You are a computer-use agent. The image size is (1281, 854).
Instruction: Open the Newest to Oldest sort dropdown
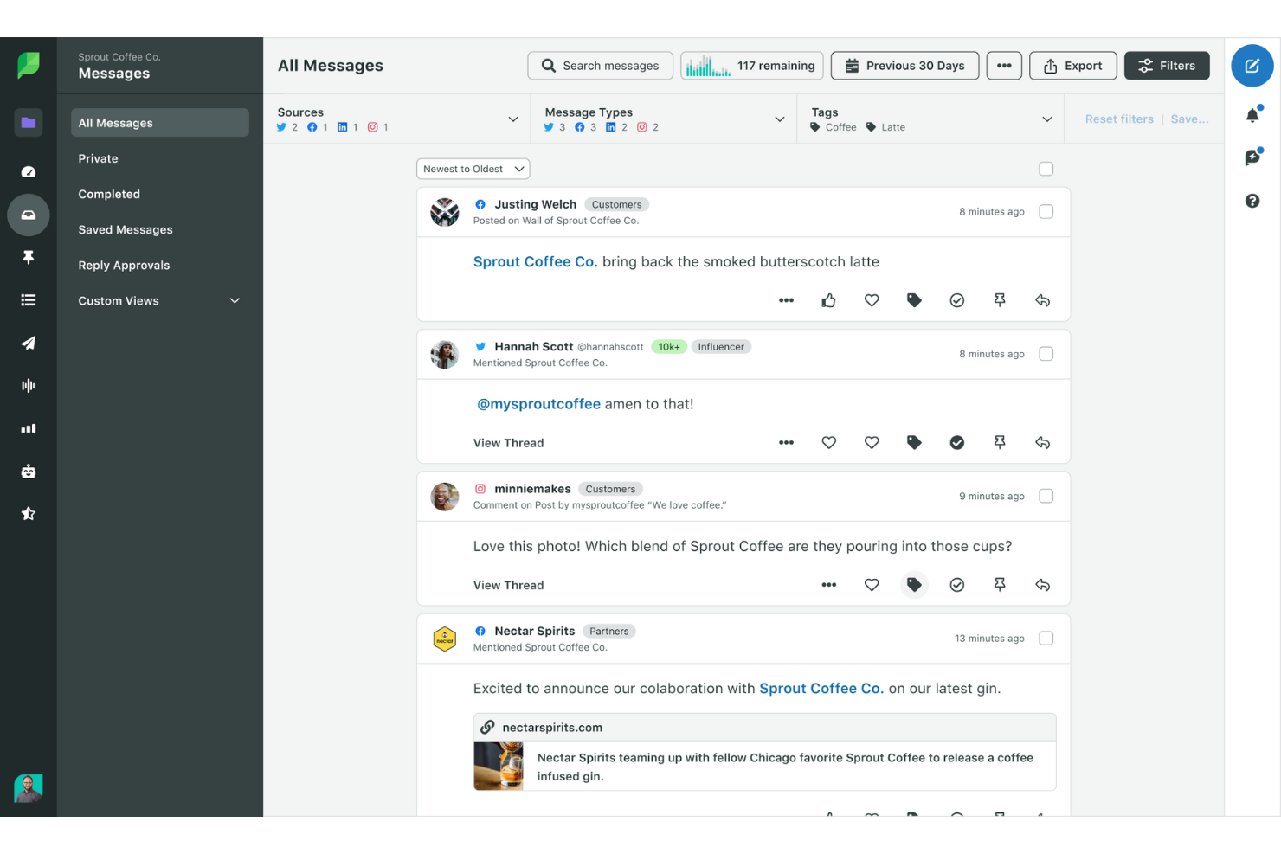pyautogui.click(x=473, y=169)
